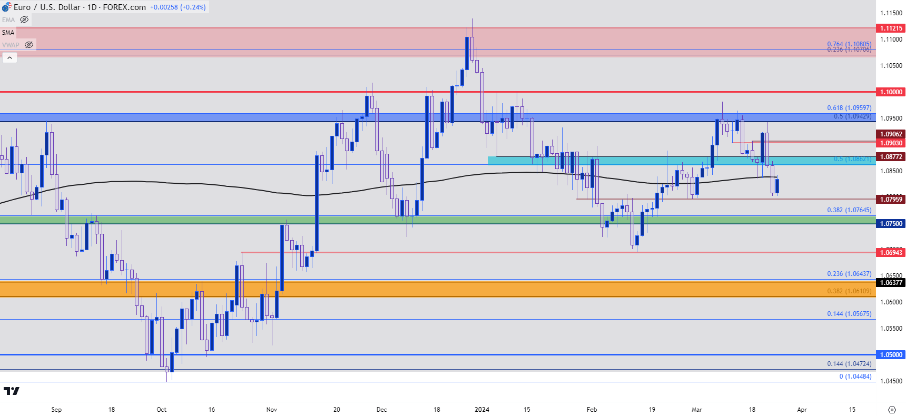Click the 1.06943 price label
Screen dimensions: 906x416
891,253
